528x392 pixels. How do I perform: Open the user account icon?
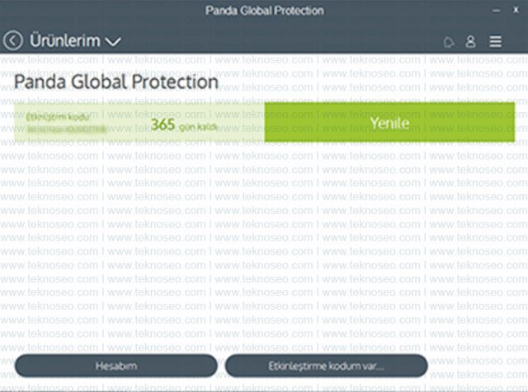click(470, 42)
